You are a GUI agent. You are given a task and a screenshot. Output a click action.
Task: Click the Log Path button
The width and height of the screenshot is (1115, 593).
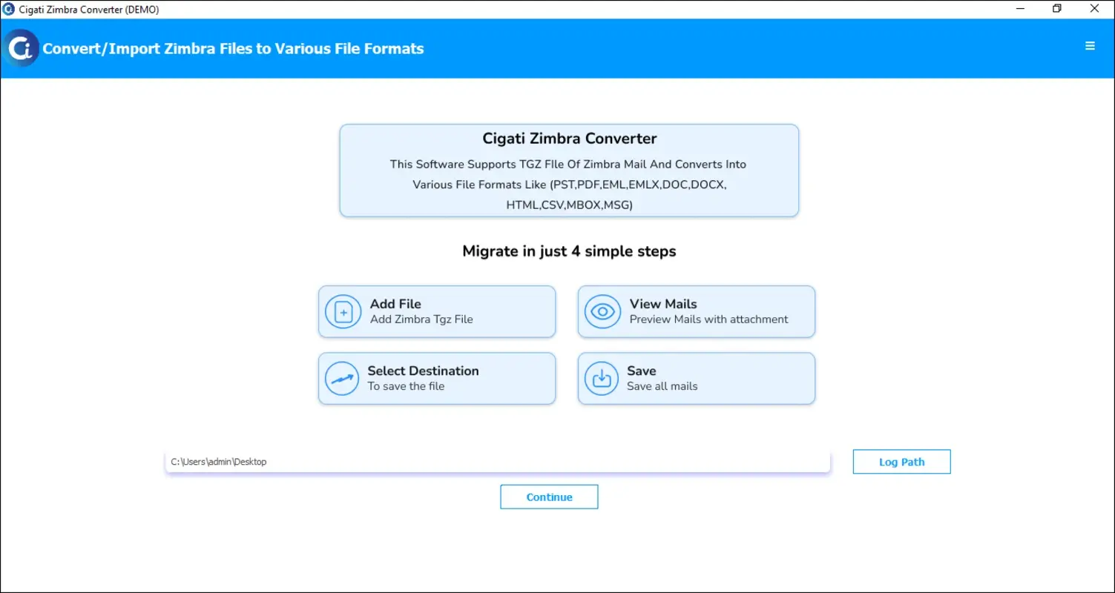901,461
